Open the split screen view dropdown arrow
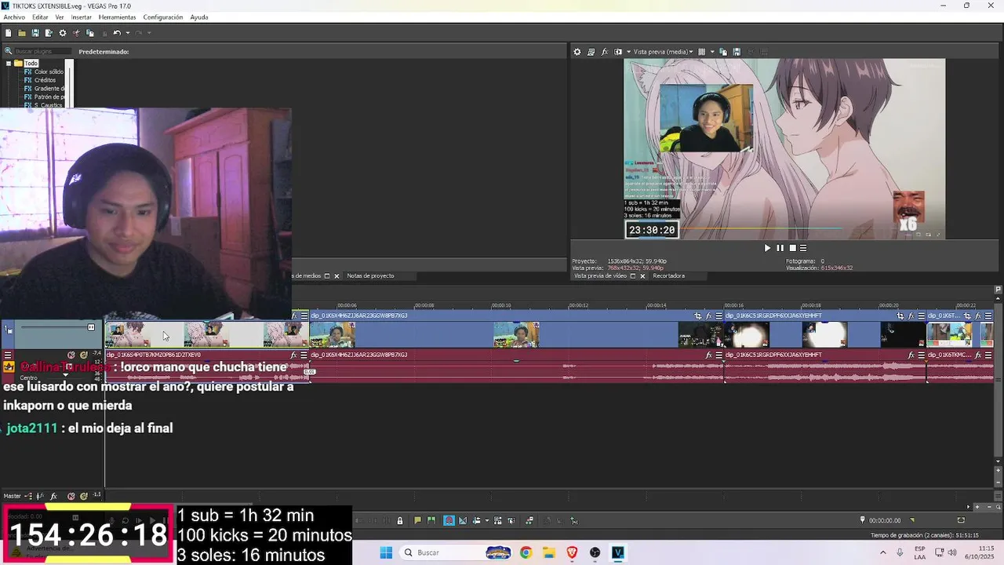The image size is (1004, 565). [628, 52]
